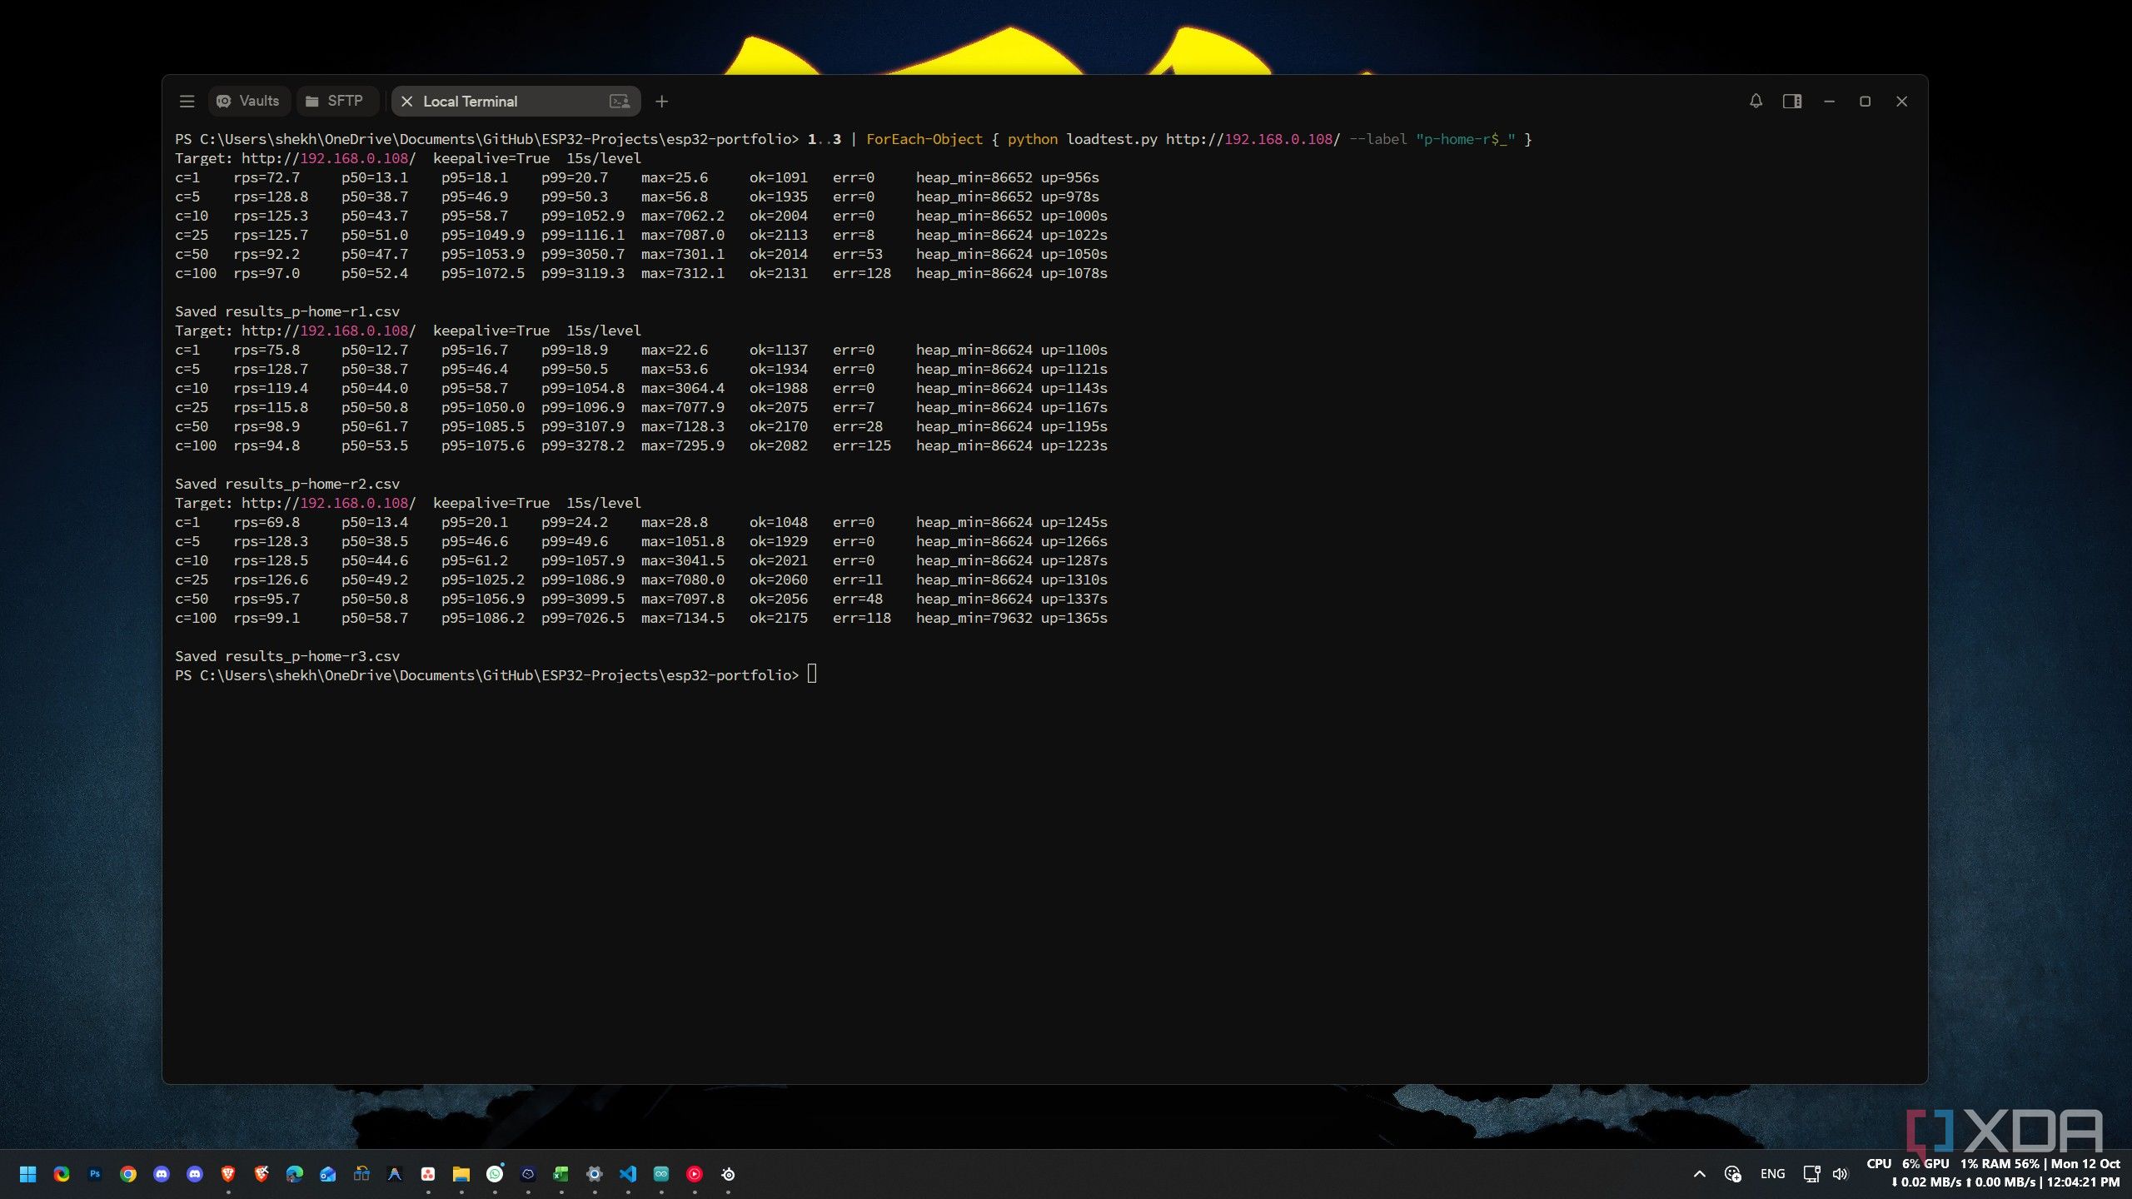Viewport: 2132px width, 1199px height.
Task: Close the Termius window
Action: tap(1901, 102)
